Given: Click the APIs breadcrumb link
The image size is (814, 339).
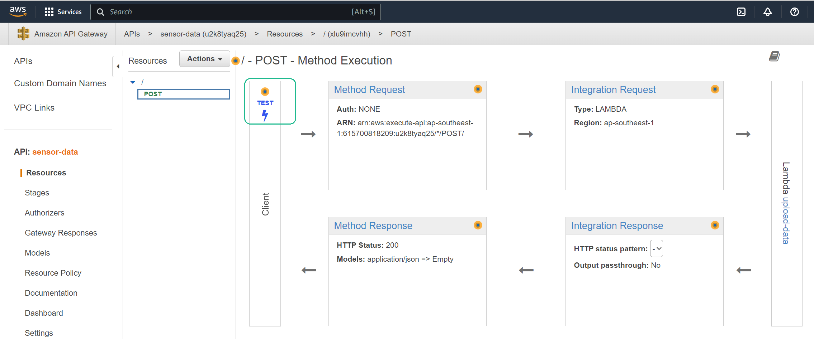Looking at the screenshot, I should (132, 34).
